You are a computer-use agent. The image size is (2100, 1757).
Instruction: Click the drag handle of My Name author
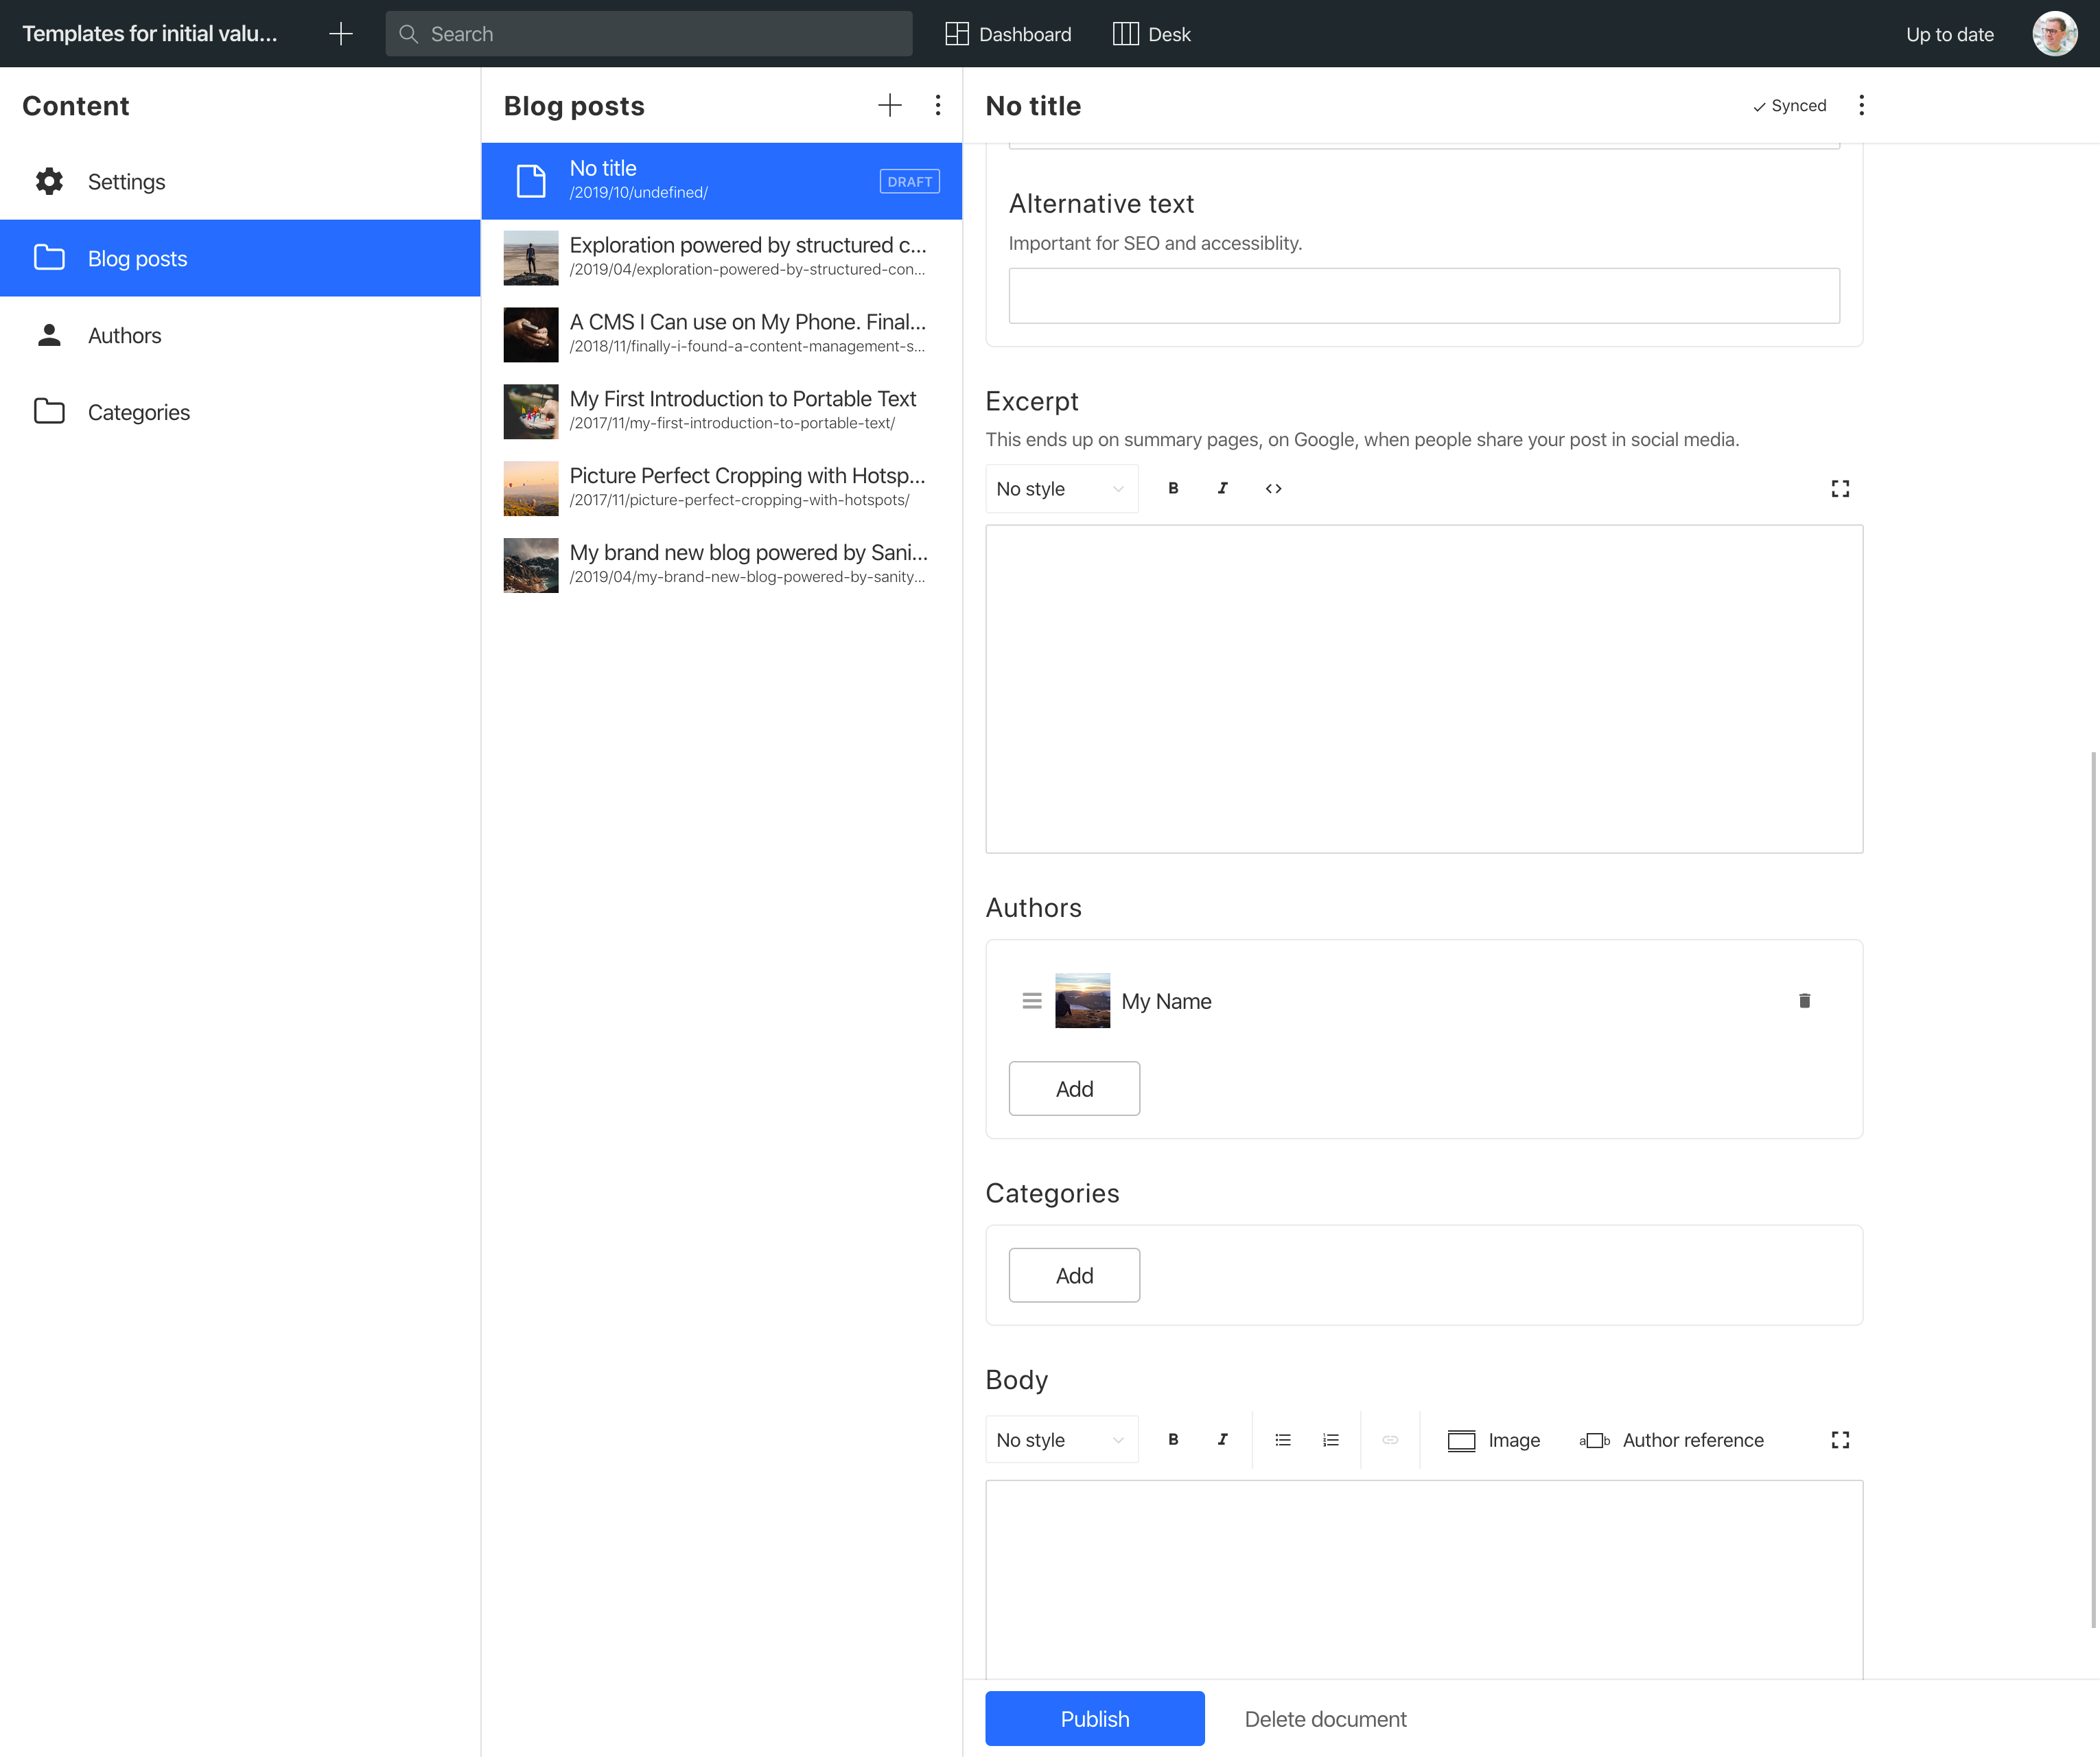1032,1000
